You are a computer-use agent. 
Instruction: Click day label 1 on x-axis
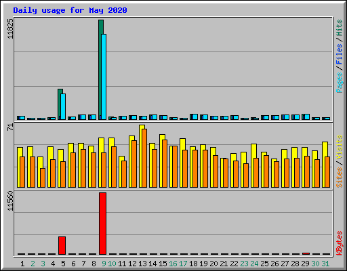click(22, 264)
